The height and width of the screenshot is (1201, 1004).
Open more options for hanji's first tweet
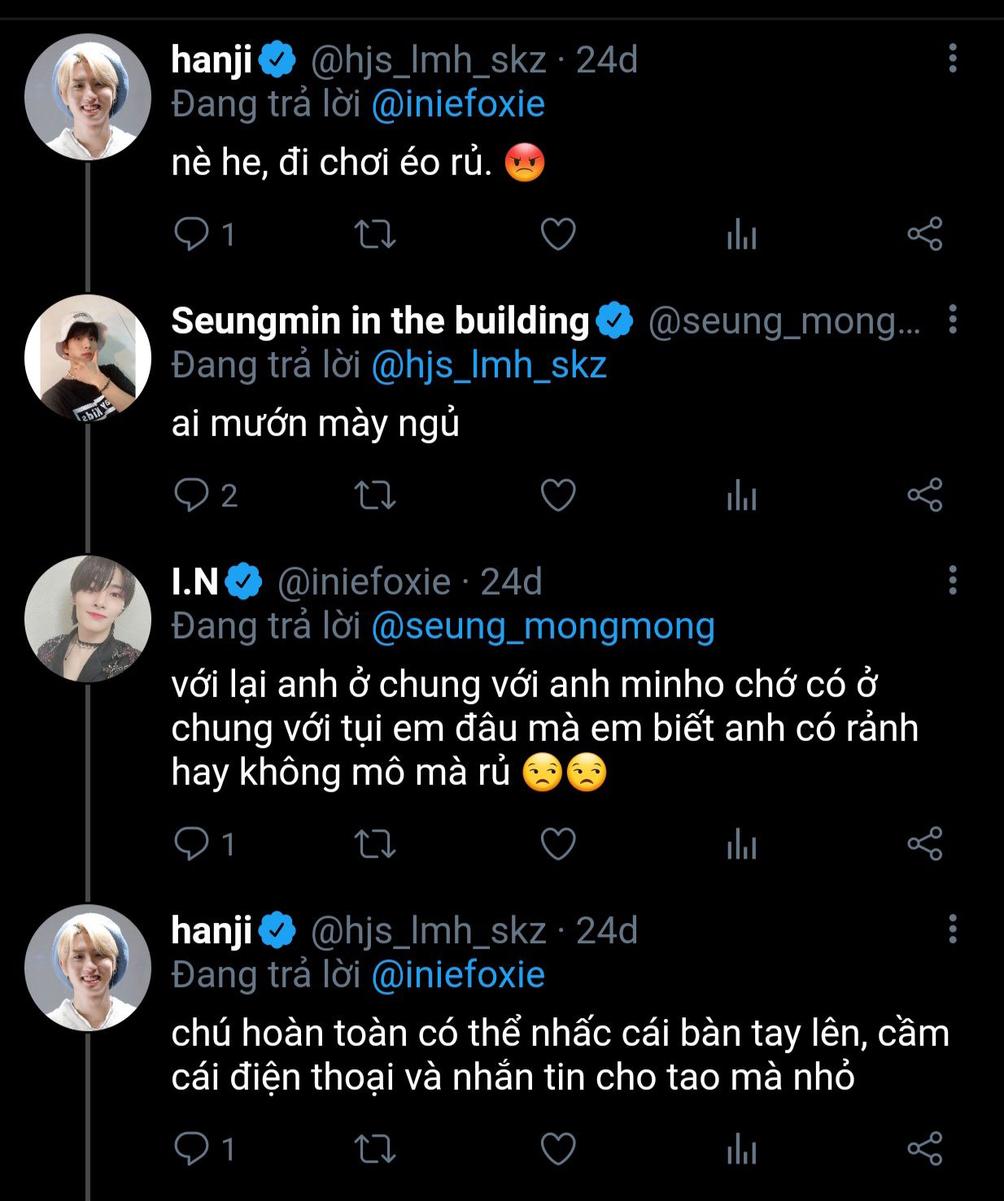click(953, 59)
